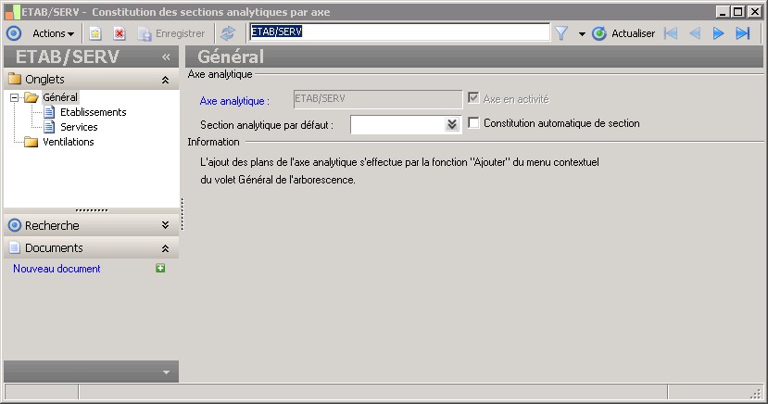Go to the previous record
Screen dimensions: 768x404
pos(695,33)
